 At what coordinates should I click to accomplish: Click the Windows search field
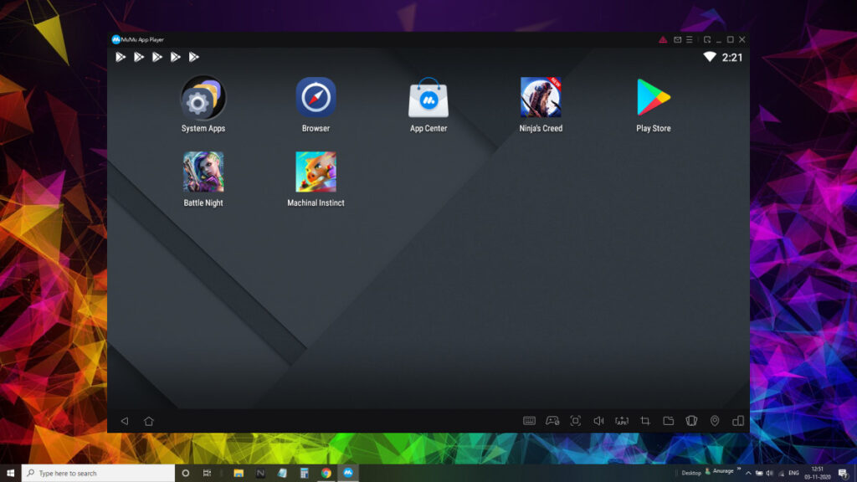pyautogui.click(x=92, y=471)
